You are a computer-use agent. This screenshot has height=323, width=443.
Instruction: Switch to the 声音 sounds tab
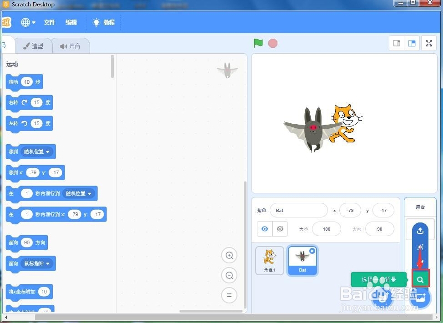point(70,46)
